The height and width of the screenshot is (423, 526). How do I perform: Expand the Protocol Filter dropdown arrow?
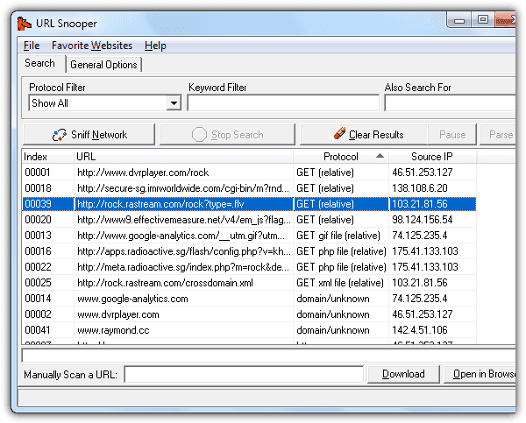tap(174, 102)
